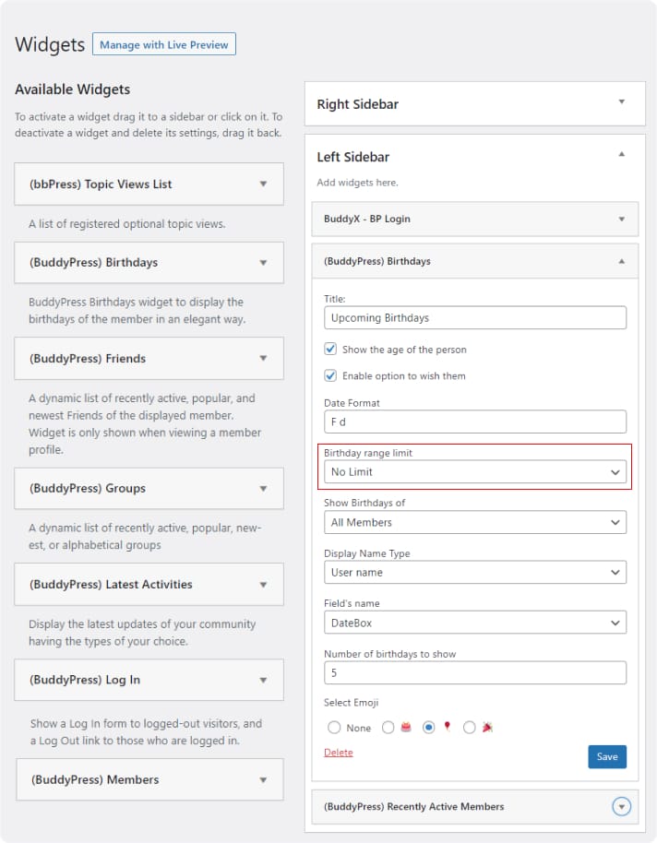Expand the Right Sidebar panel
Viewport: 657px width, 843px height.
pyautogui.click(x=622, y=102)
